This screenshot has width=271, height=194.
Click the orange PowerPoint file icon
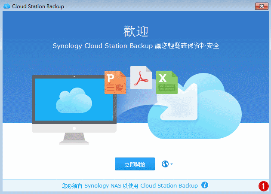[x=115, y=82]
